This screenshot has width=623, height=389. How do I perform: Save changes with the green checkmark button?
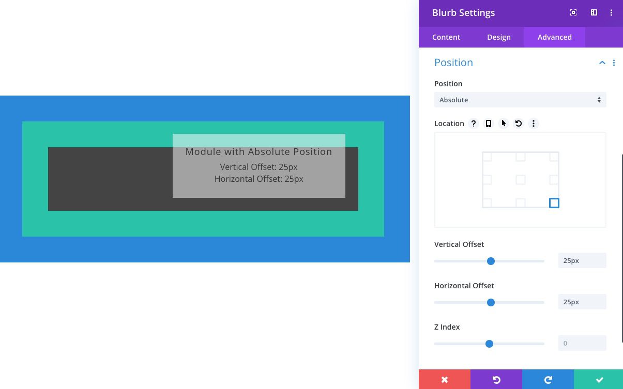point(599,380)
